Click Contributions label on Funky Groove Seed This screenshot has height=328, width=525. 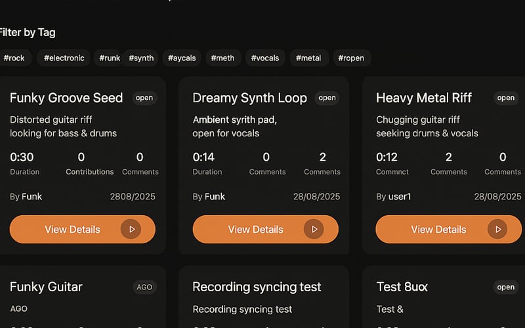(x=90, y=172)
